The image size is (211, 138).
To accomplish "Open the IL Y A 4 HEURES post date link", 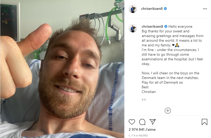I will 138,136.
